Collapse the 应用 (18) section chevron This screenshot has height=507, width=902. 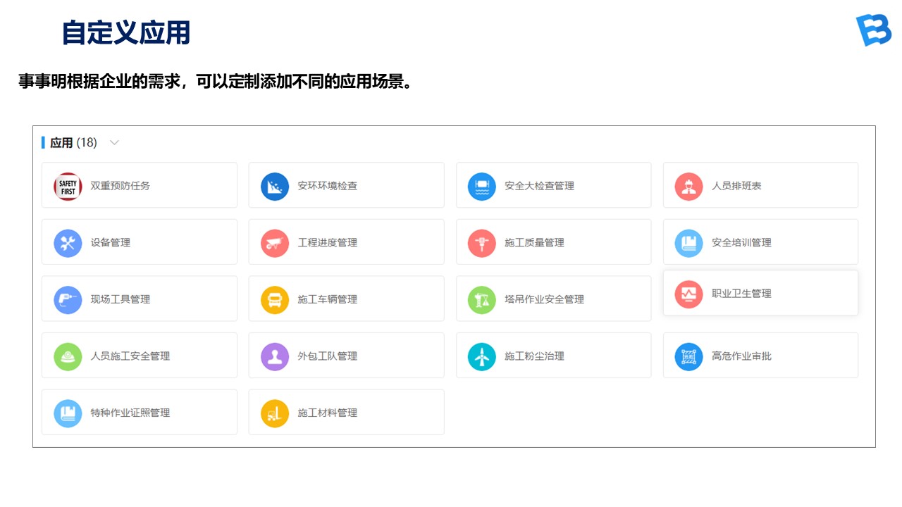click(114, 143)
